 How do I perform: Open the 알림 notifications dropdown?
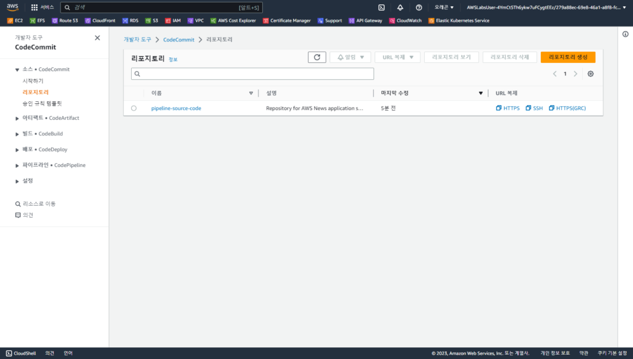point(350,57)
